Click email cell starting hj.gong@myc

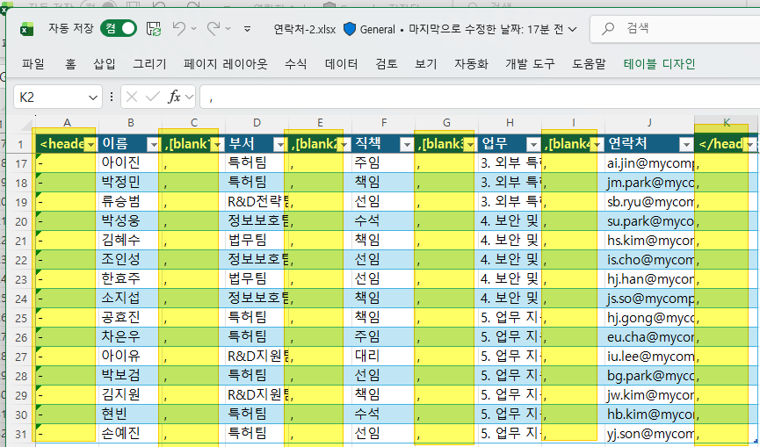(x=649, y=318)
